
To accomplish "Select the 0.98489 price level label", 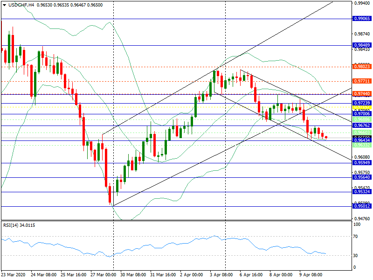I will 362,45.
